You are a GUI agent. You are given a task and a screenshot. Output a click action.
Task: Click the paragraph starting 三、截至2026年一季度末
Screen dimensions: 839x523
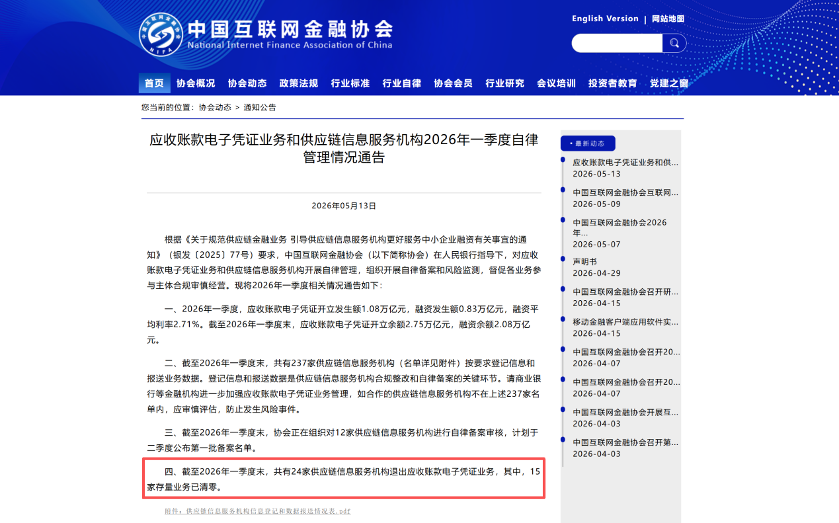point(342,440)
